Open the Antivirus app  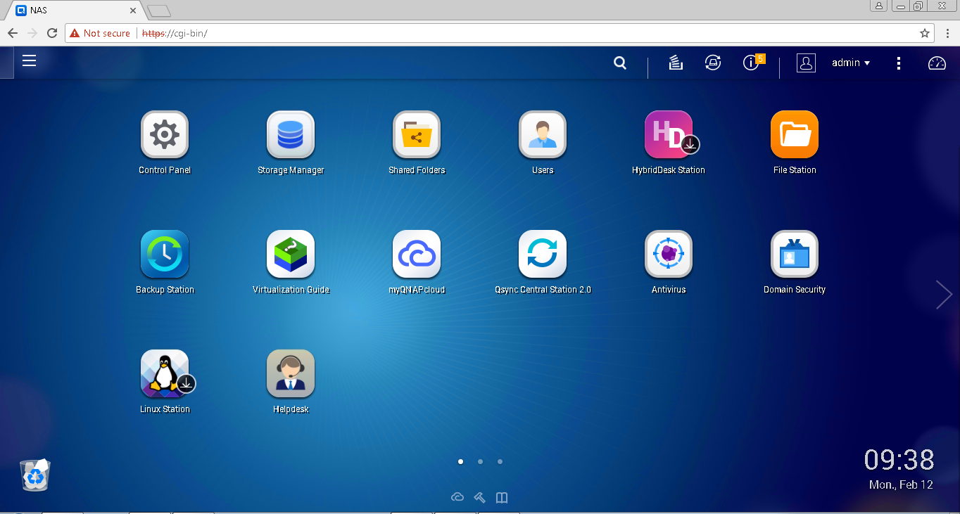669,254
